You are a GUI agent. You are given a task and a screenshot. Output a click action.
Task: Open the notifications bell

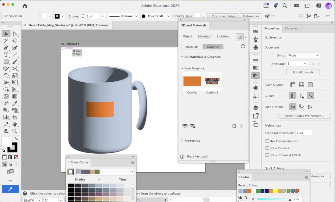[276, 6]
